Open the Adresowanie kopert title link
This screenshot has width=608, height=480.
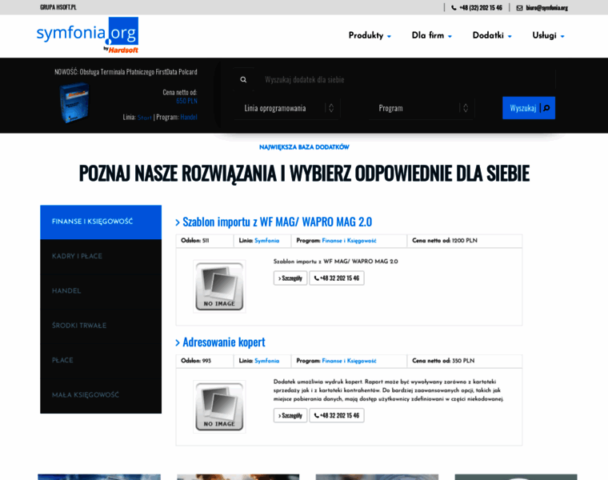220,342
